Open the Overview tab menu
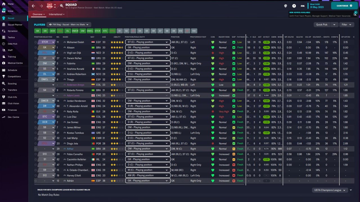Image resolution: width=360 pixels, height=202 pixels. 39,14
